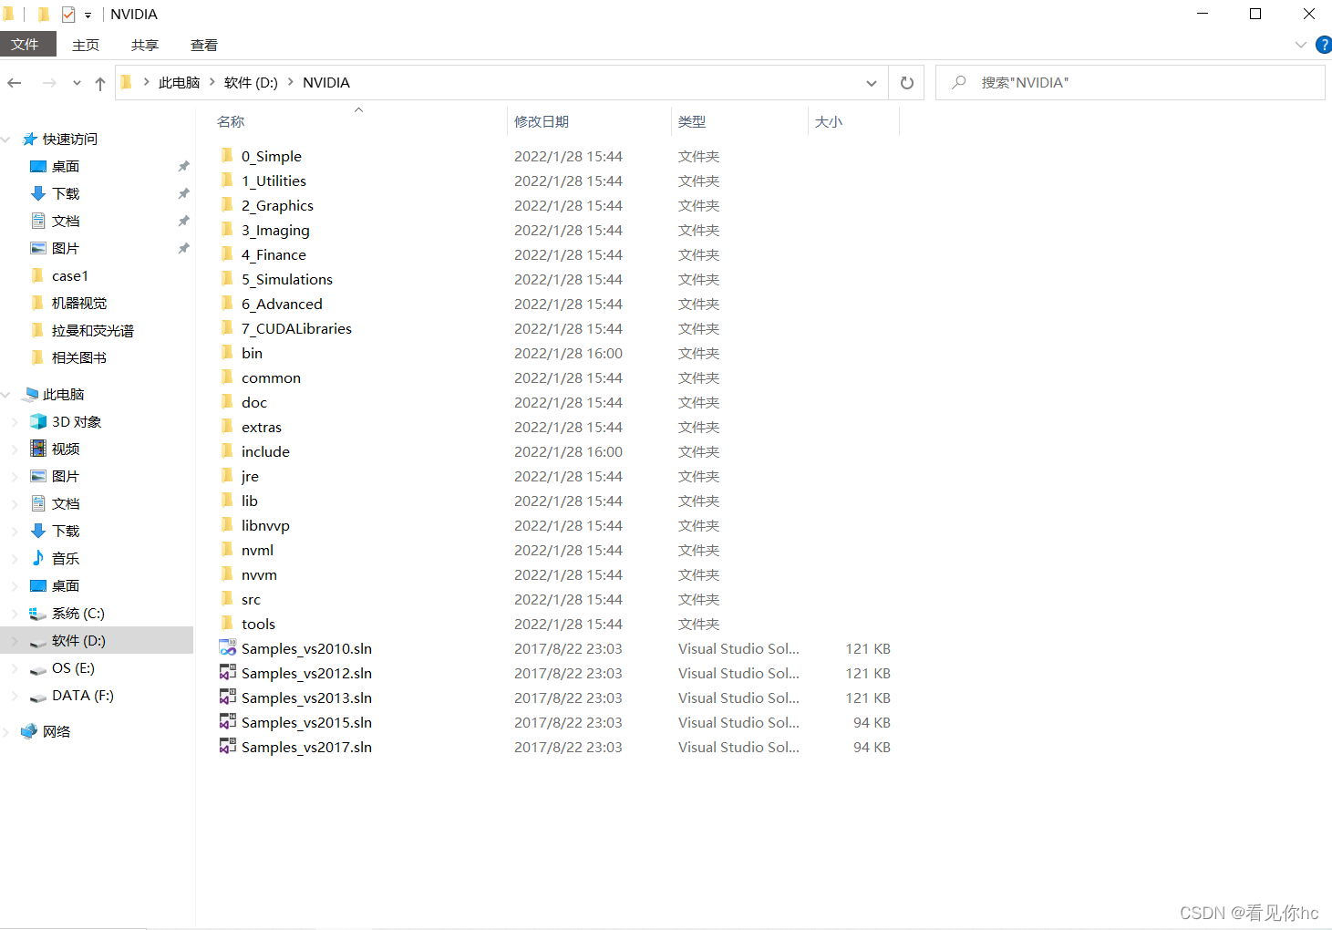Open the Help question mark icon
Image resolution: width=1332 pixels, height=930 pixels.
[x=1324, y=45]
